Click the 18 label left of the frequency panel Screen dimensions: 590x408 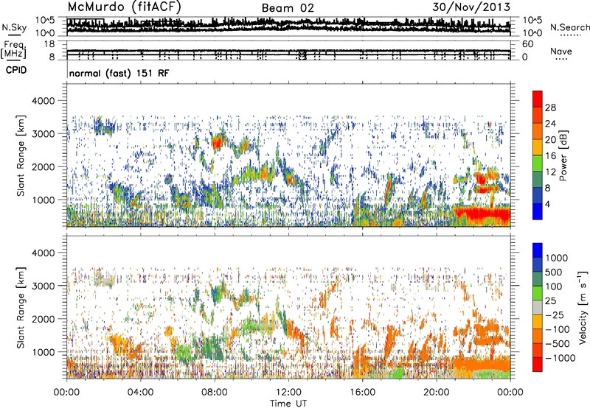(49, 44)
